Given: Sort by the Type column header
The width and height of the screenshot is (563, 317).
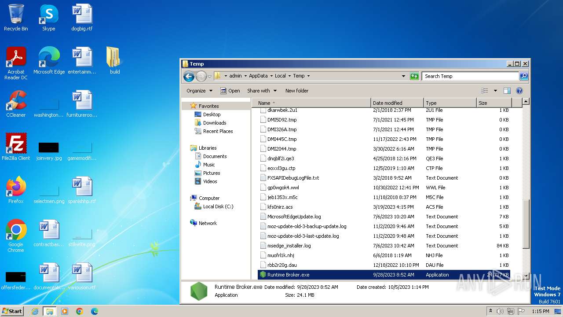Looking at the screenshot, I should pyautogui.click(x=450, y=103).
